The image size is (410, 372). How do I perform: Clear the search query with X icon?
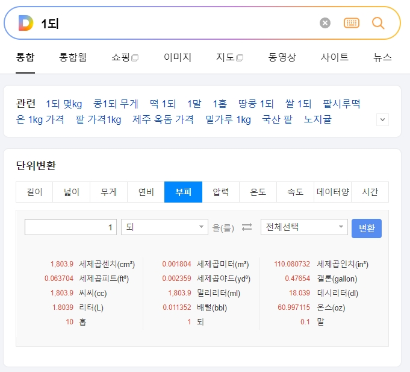325,23
